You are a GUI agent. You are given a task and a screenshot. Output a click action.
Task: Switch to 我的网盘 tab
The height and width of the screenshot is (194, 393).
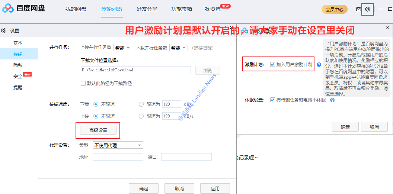(x=76, y=9)
